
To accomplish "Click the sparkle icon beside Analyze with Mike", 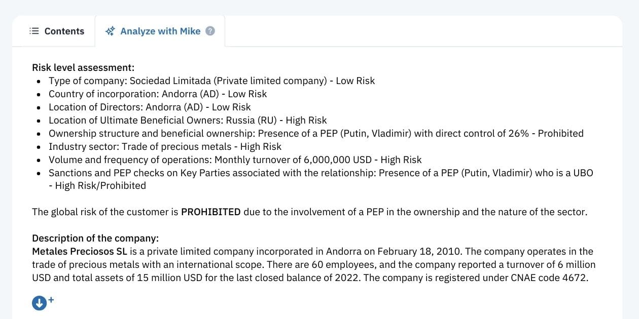I will click(x=110, y=31).
